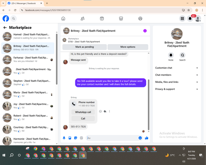Viewport: 206px width, 165px height.
Task: Open the notifications bell
Action: (x=190, y=19)
